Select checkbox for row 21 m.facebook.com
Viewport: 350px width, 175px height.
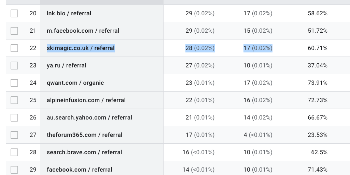[14, 31]
